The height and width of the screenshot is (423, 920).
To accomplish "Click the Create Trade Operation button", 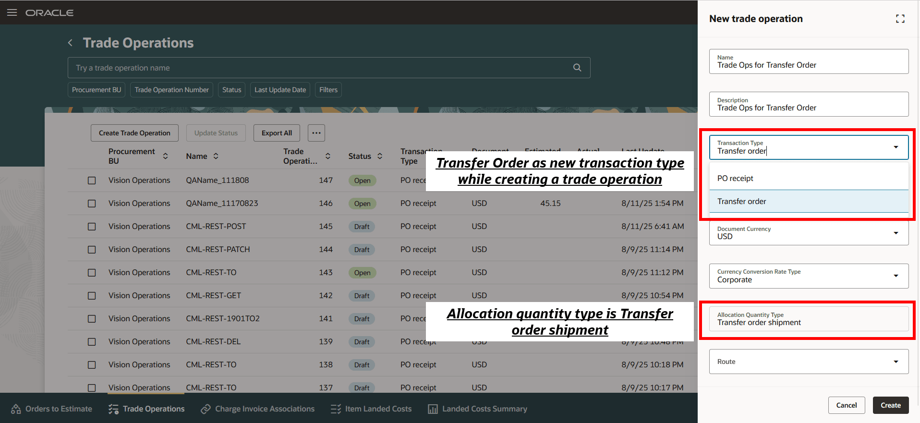I will 134,133.
